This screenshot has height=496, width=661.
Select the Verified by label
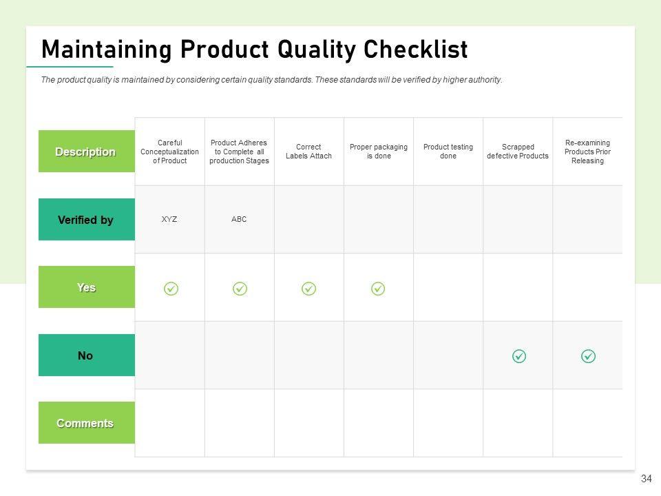pos(86,220)
